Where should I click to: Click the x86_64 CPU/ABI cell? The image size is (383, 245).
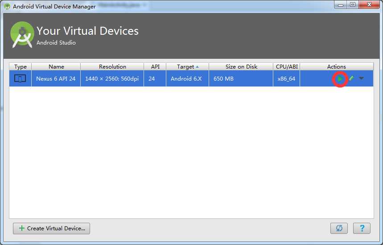coord(286,78)
